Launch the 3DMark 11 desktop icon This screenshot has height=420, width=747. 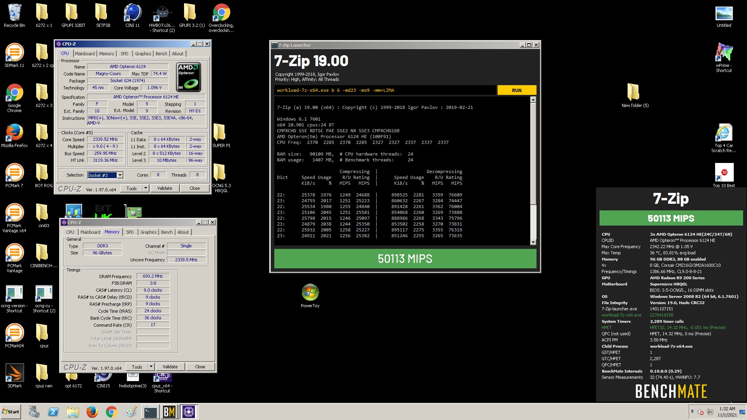(x=14, y=56)
